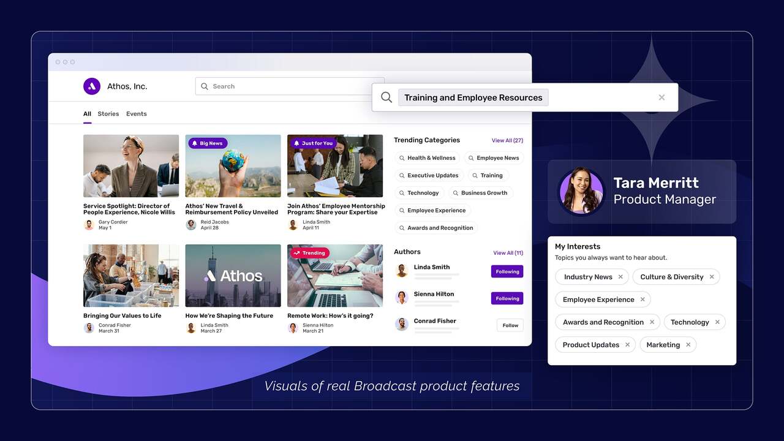
Task: Click the magnifier icon in the Search field
Action: point(205,86)
